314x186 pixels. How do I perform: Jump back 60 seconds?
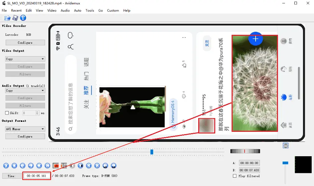pos(105,166)
